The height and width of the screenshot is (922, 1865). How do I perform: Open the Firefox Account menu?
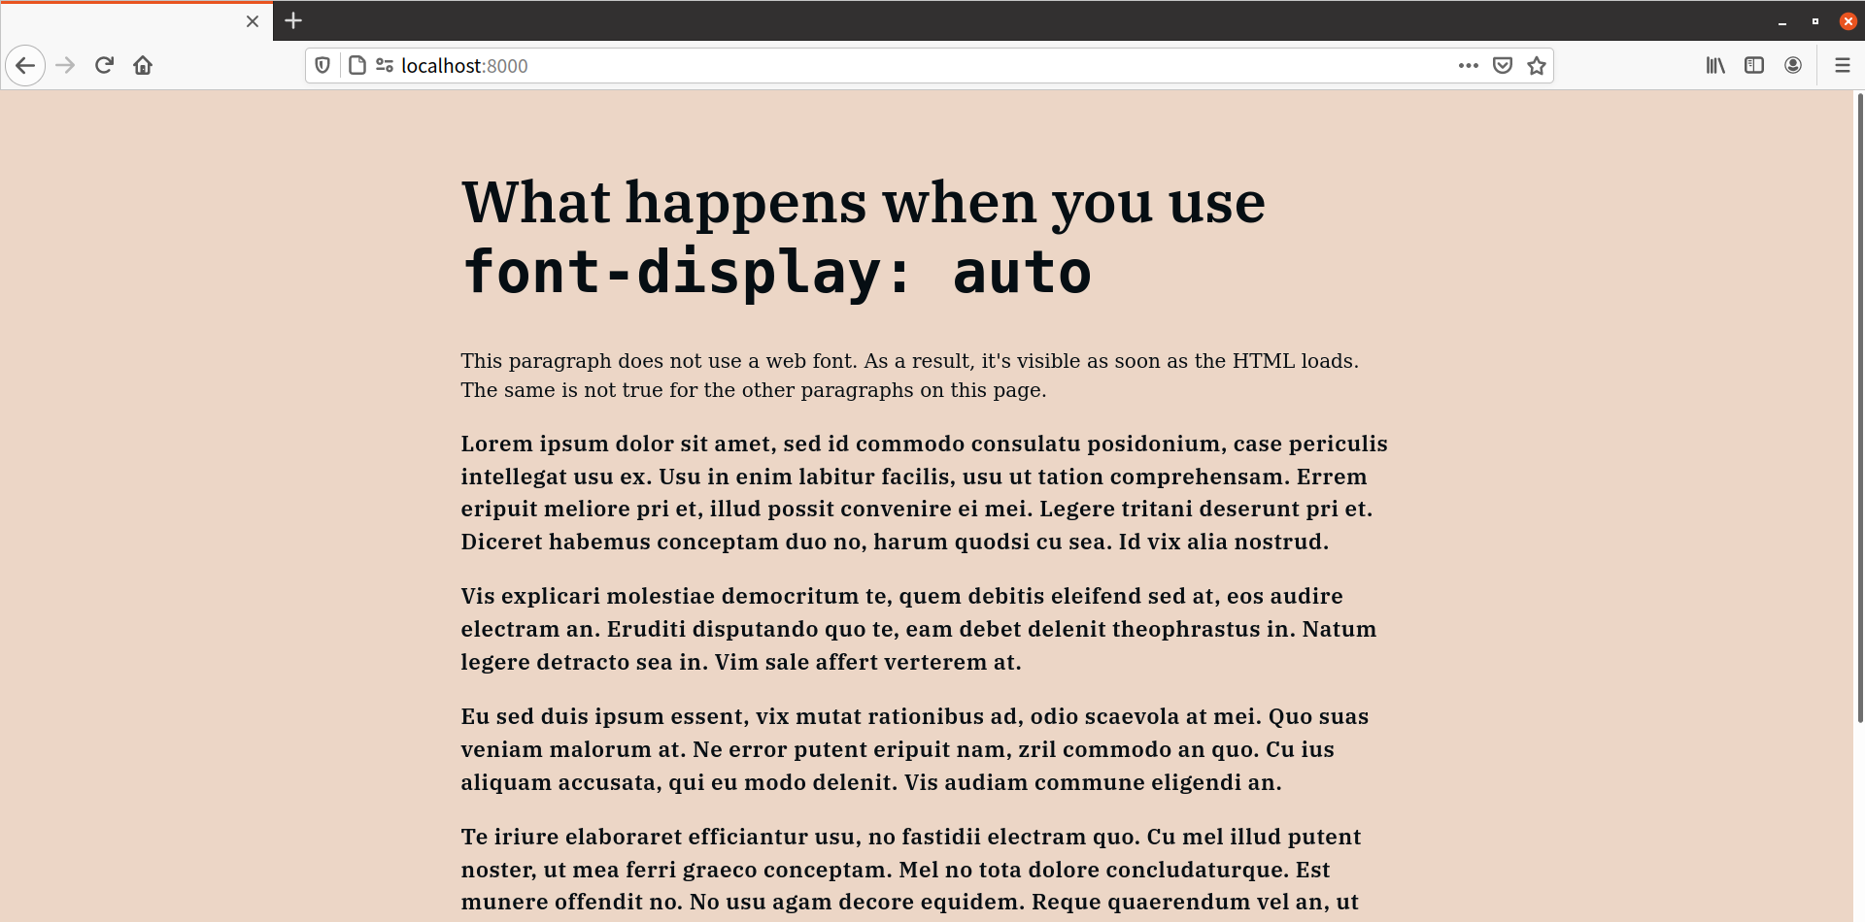pyautogui.click(x=1793, y=65)
